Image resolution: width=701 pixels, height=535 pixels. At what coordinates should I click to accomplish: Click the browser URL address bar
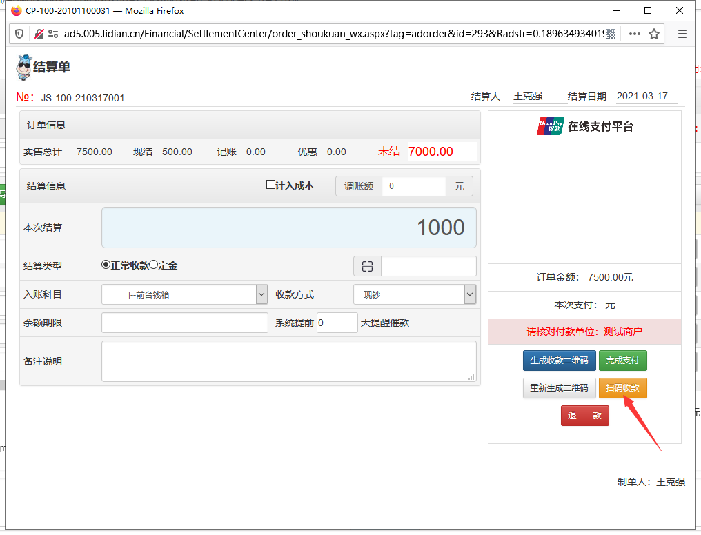click(x=333, y=34)
